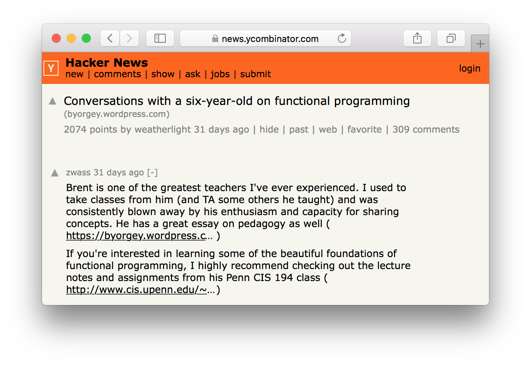Go to the 'ask' section

point(193,74)
